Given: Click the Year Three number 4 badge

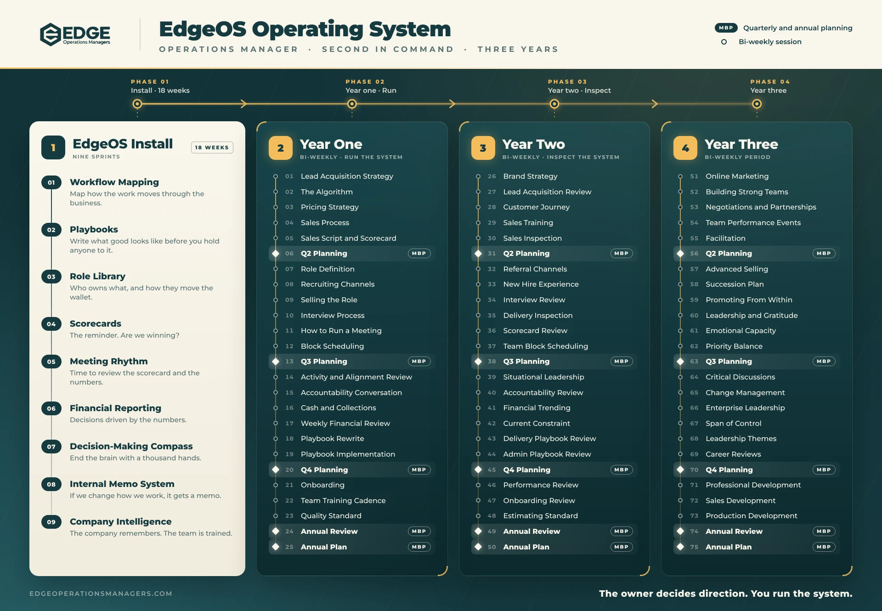Looking at the screenshot, I should point(685,148).
